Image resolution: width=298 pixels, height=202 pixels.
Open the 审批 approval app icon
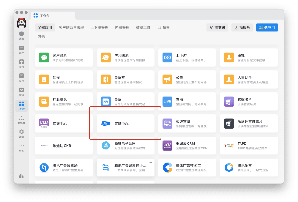click(229, 58)
